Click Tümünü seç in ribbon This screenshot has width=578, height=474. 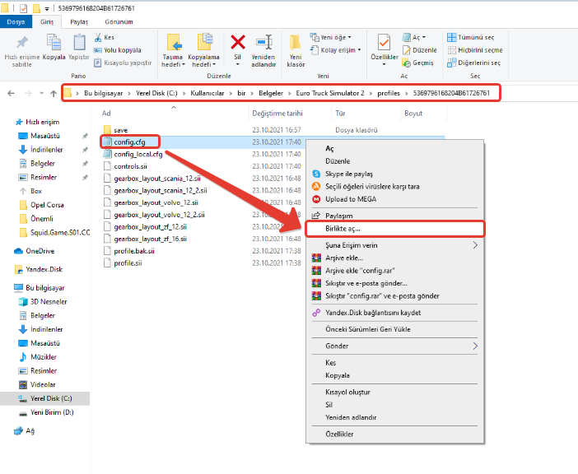[470, 37]
